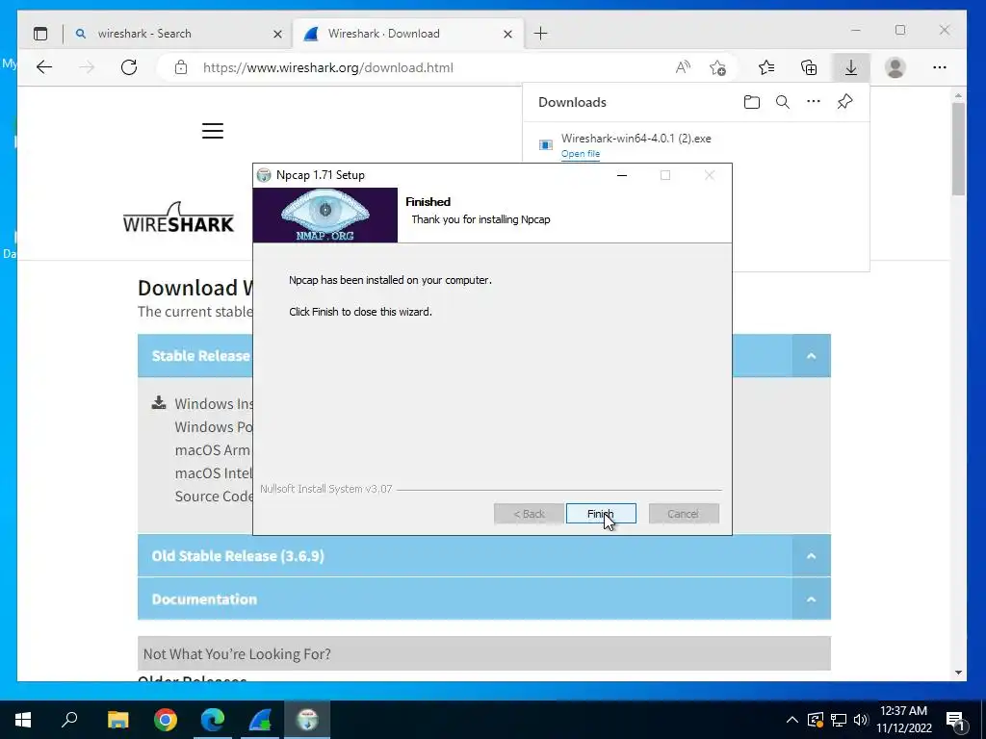The image size is (986, 739).
Task: Open Windows Start menu
Action: coord(23,720)
